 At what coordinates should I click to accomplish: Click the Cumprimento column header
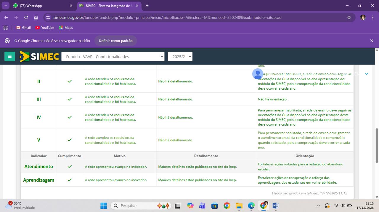[x=70, y=156]
